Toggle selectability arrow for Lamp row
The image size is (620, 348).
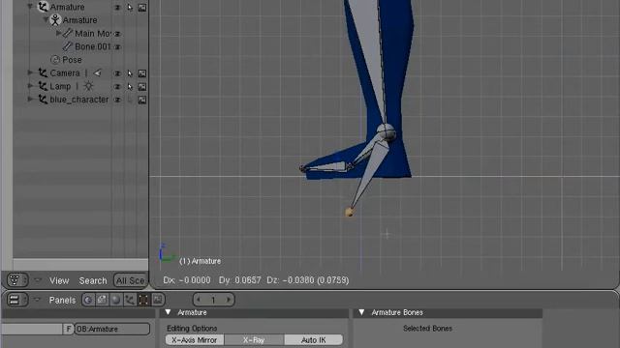point(130,86)
